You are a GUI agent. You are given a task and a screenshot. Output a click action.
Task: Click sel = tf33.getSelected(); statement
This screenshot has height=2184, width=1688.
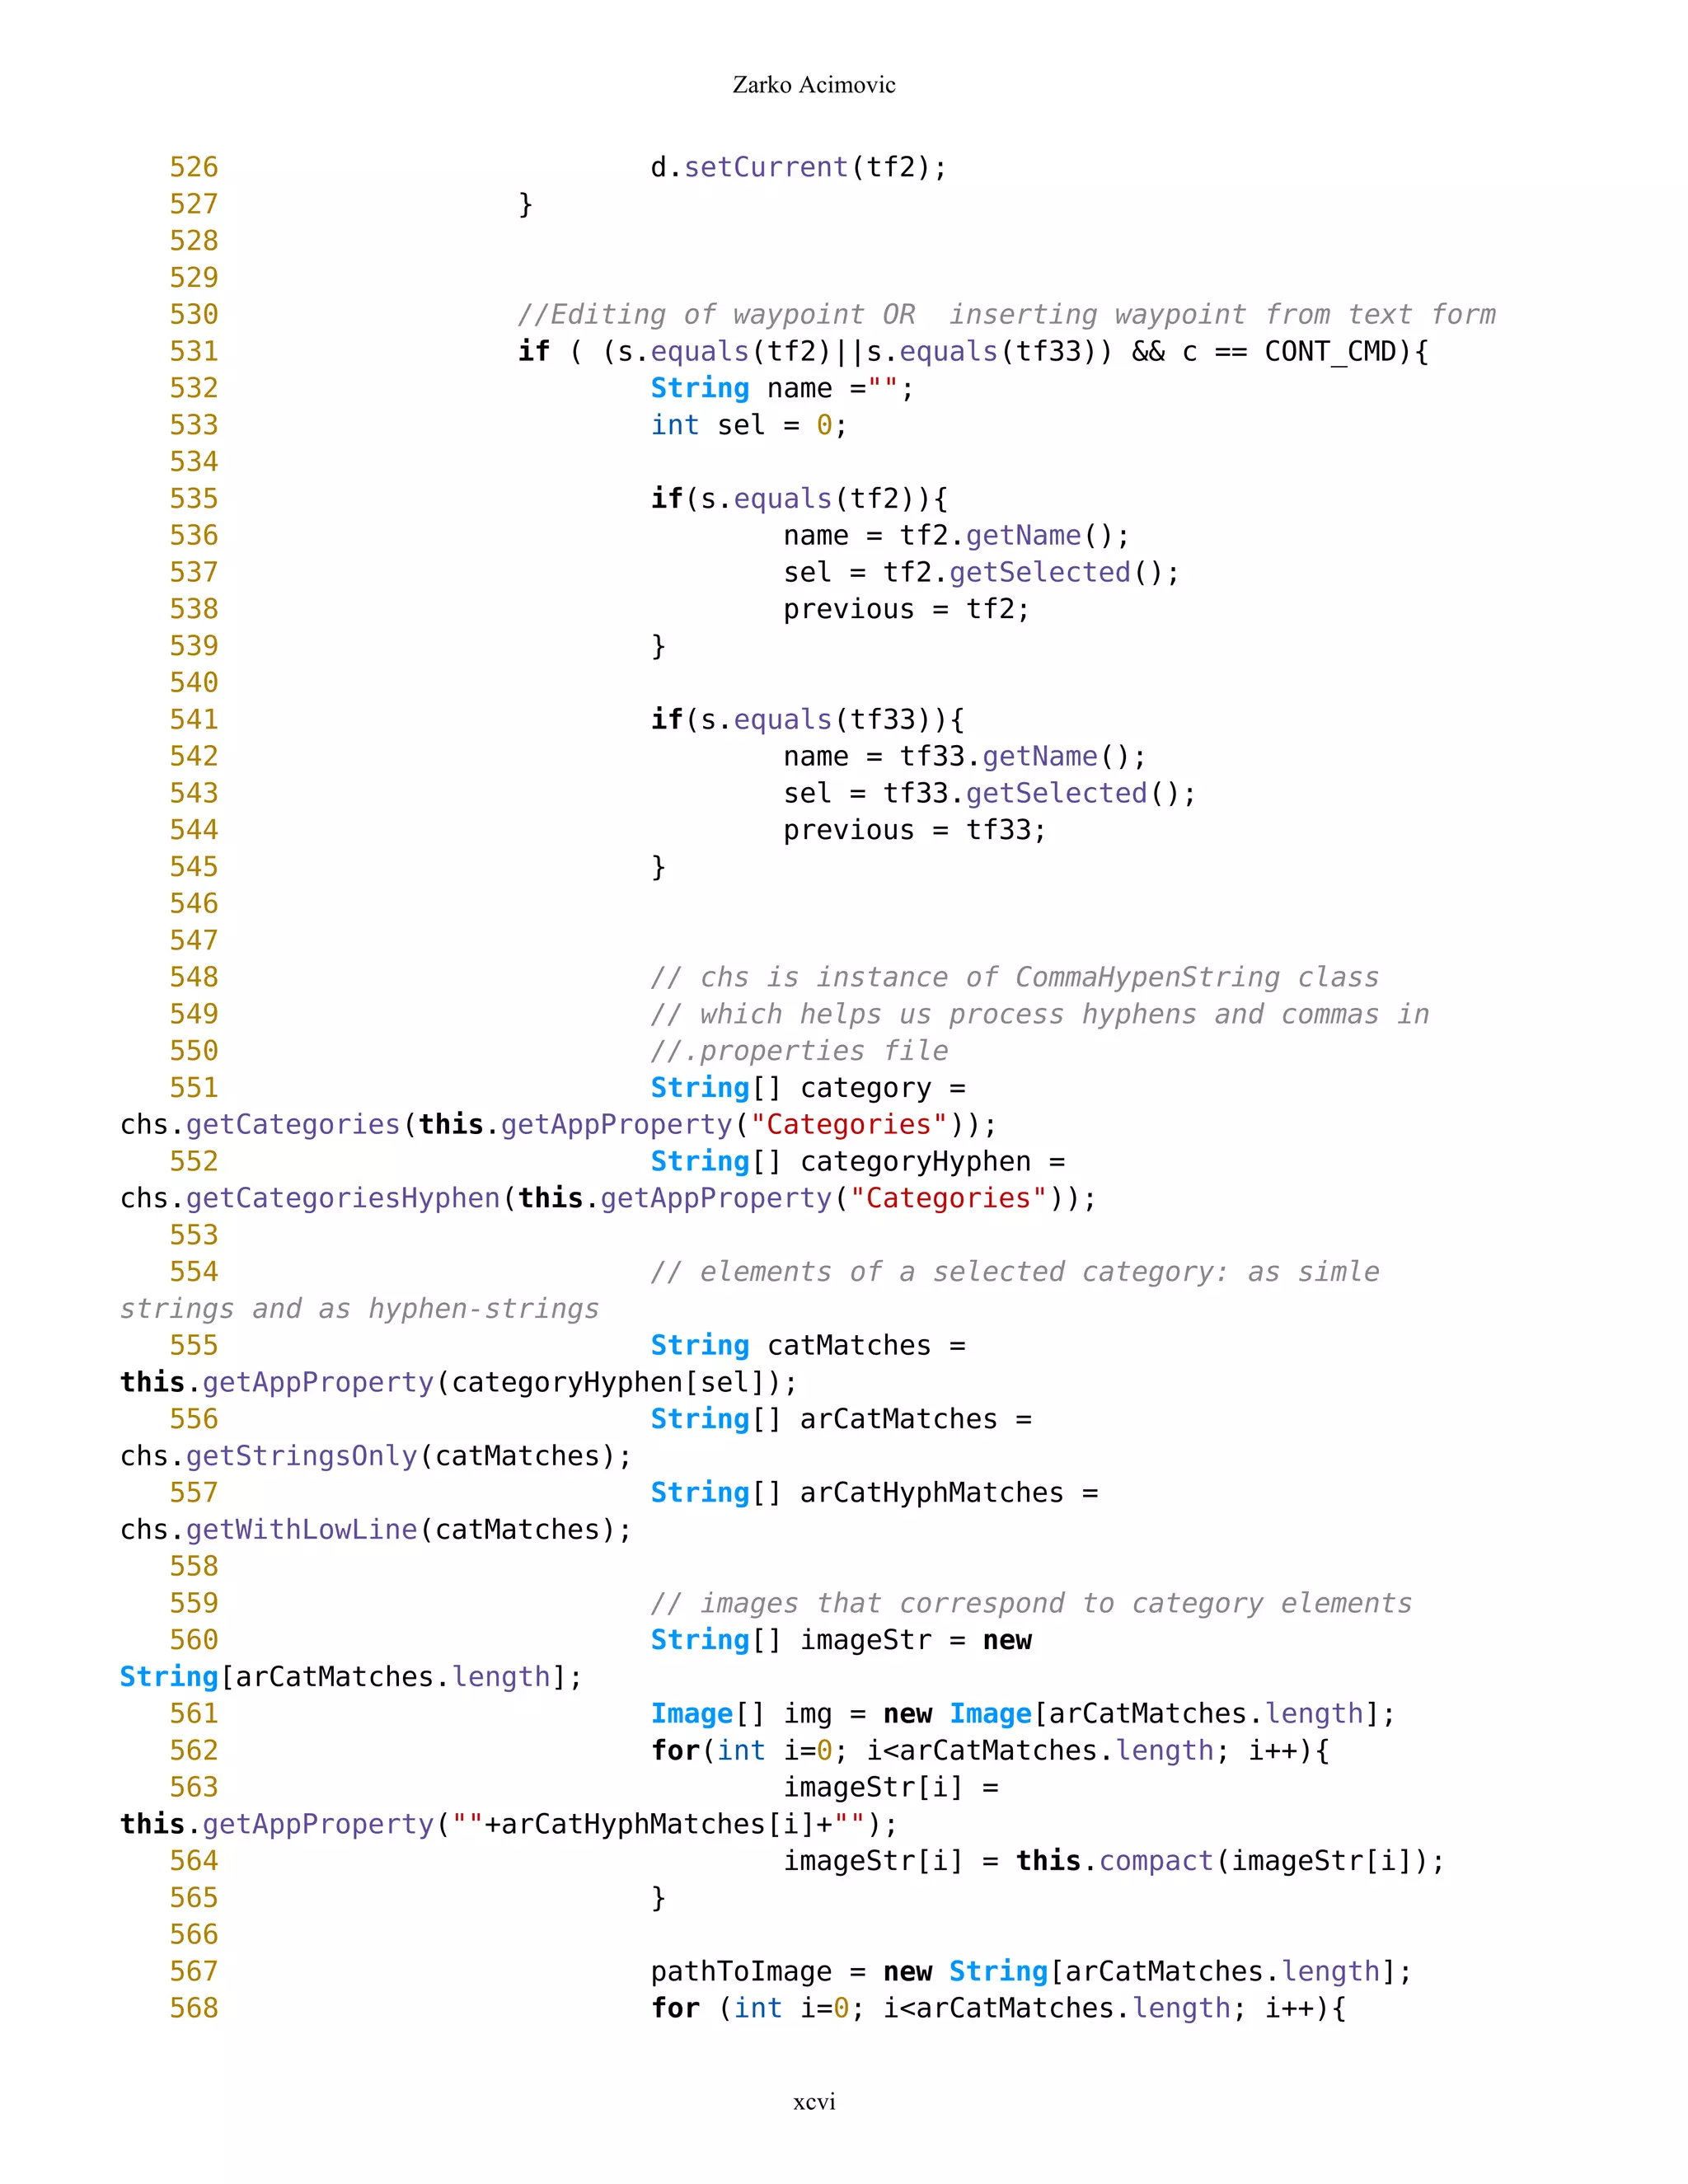click(989, 793)
